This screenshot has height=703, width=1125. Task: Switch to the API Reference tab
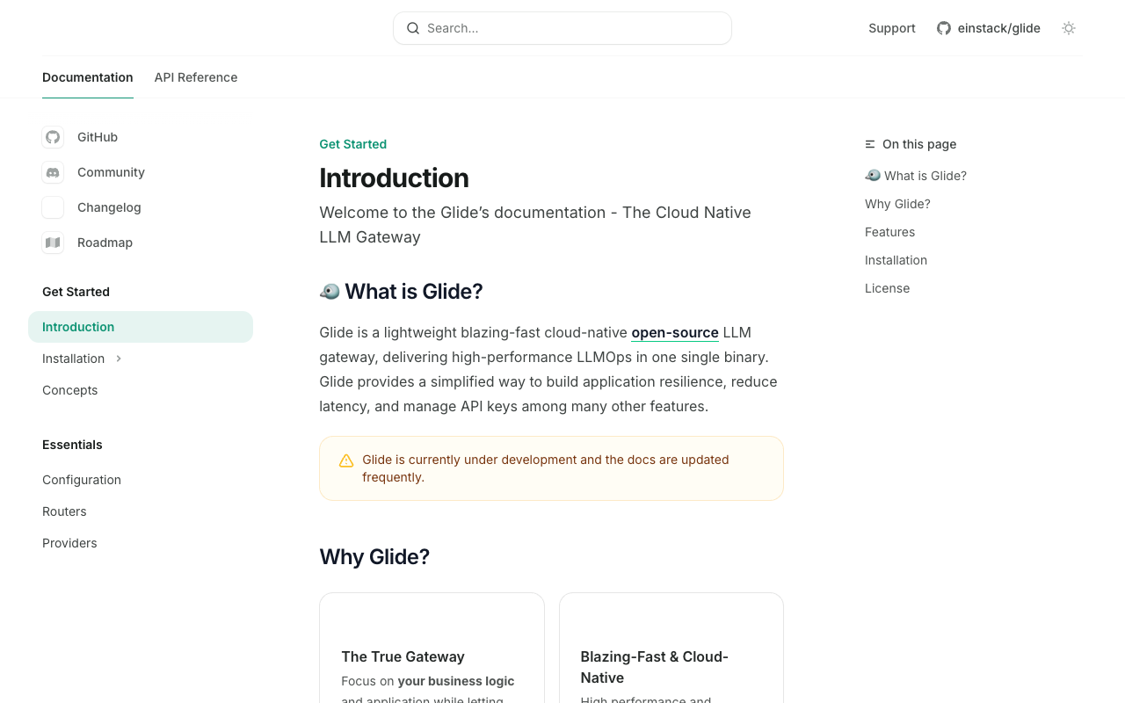click(196, 77)
